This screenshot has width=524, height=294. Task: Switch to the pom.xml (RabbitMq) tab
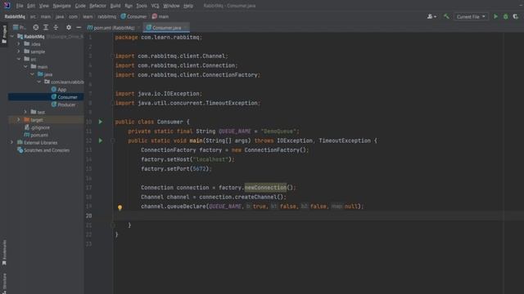(114, 28)
